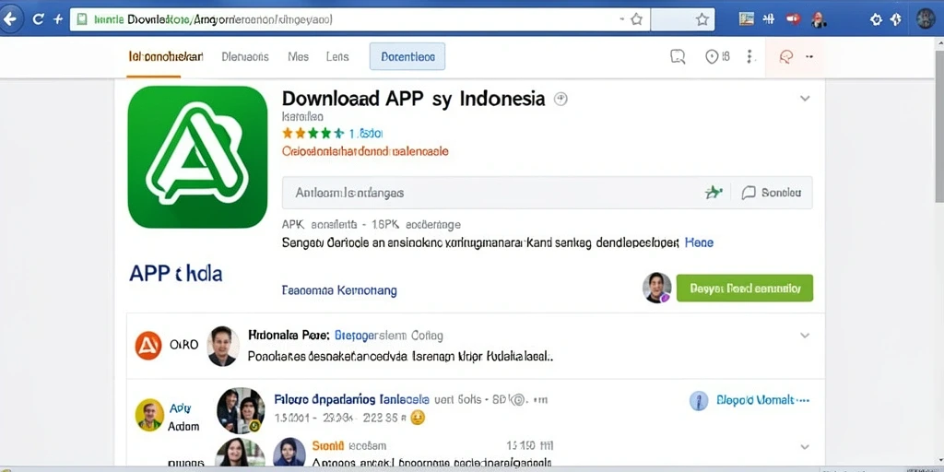The image size is (944, 472).
Task: Open the picture extension icon in the toolbar
Action: click(747, 19)
